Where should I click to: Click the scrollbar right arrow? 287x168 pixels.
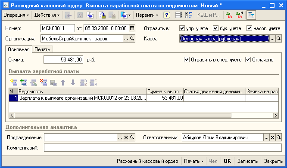tap(276, 115)
